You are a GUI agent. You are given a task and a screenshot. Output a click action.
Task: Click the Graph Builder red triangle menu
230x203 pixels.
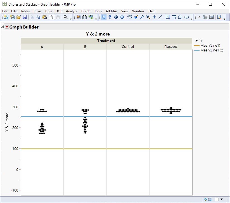(x=7, y=27)
